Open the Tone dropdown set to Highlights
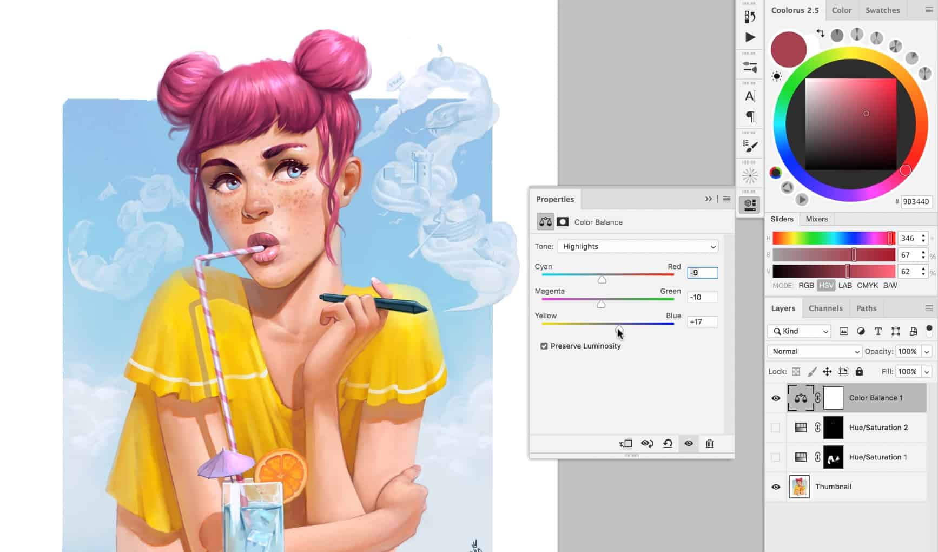The width and height of the screenshot is (938, 552). tap(638, 246)
